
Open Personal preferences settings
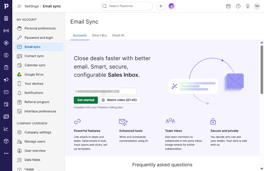tap(39, 28)
